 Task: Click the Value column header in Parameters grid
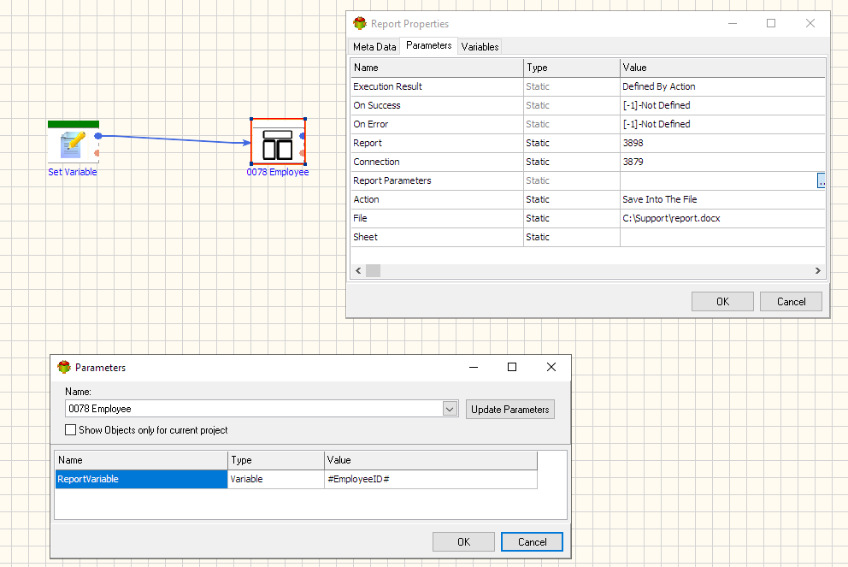click(x=431, y=460)
